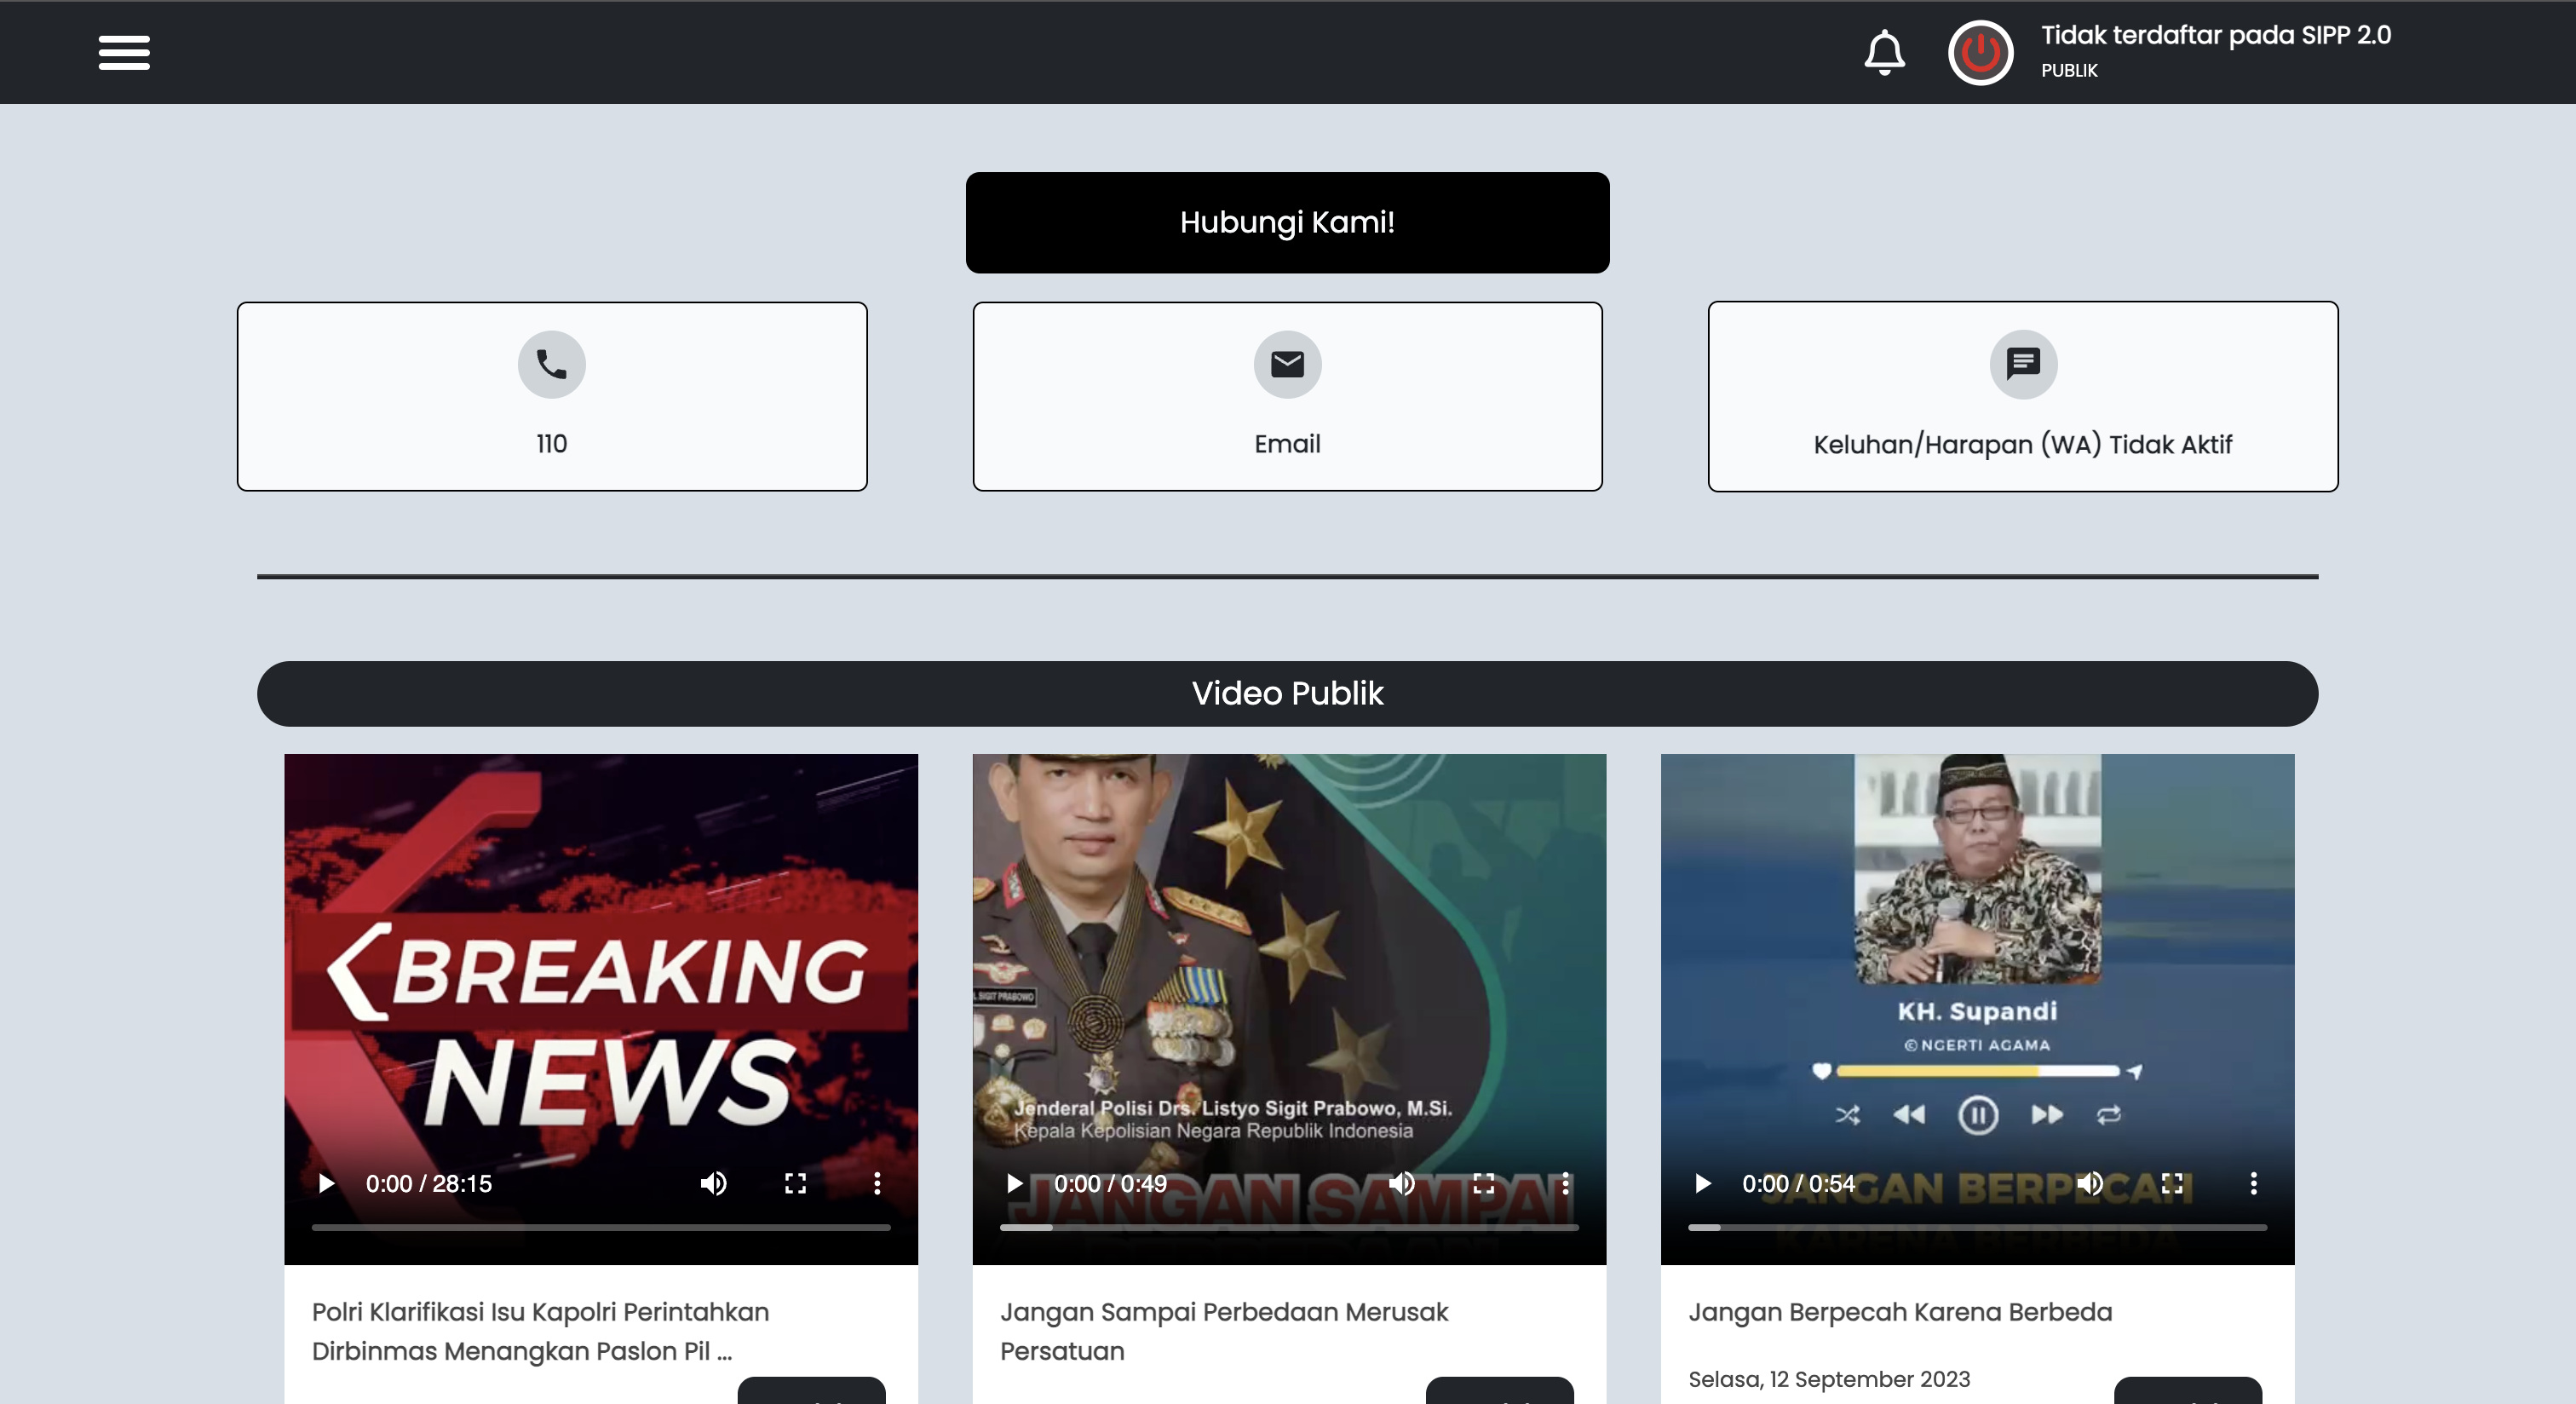Toggle volume on KH. Supandi video
2576x1404 pixels.
coord(2089,1184)
